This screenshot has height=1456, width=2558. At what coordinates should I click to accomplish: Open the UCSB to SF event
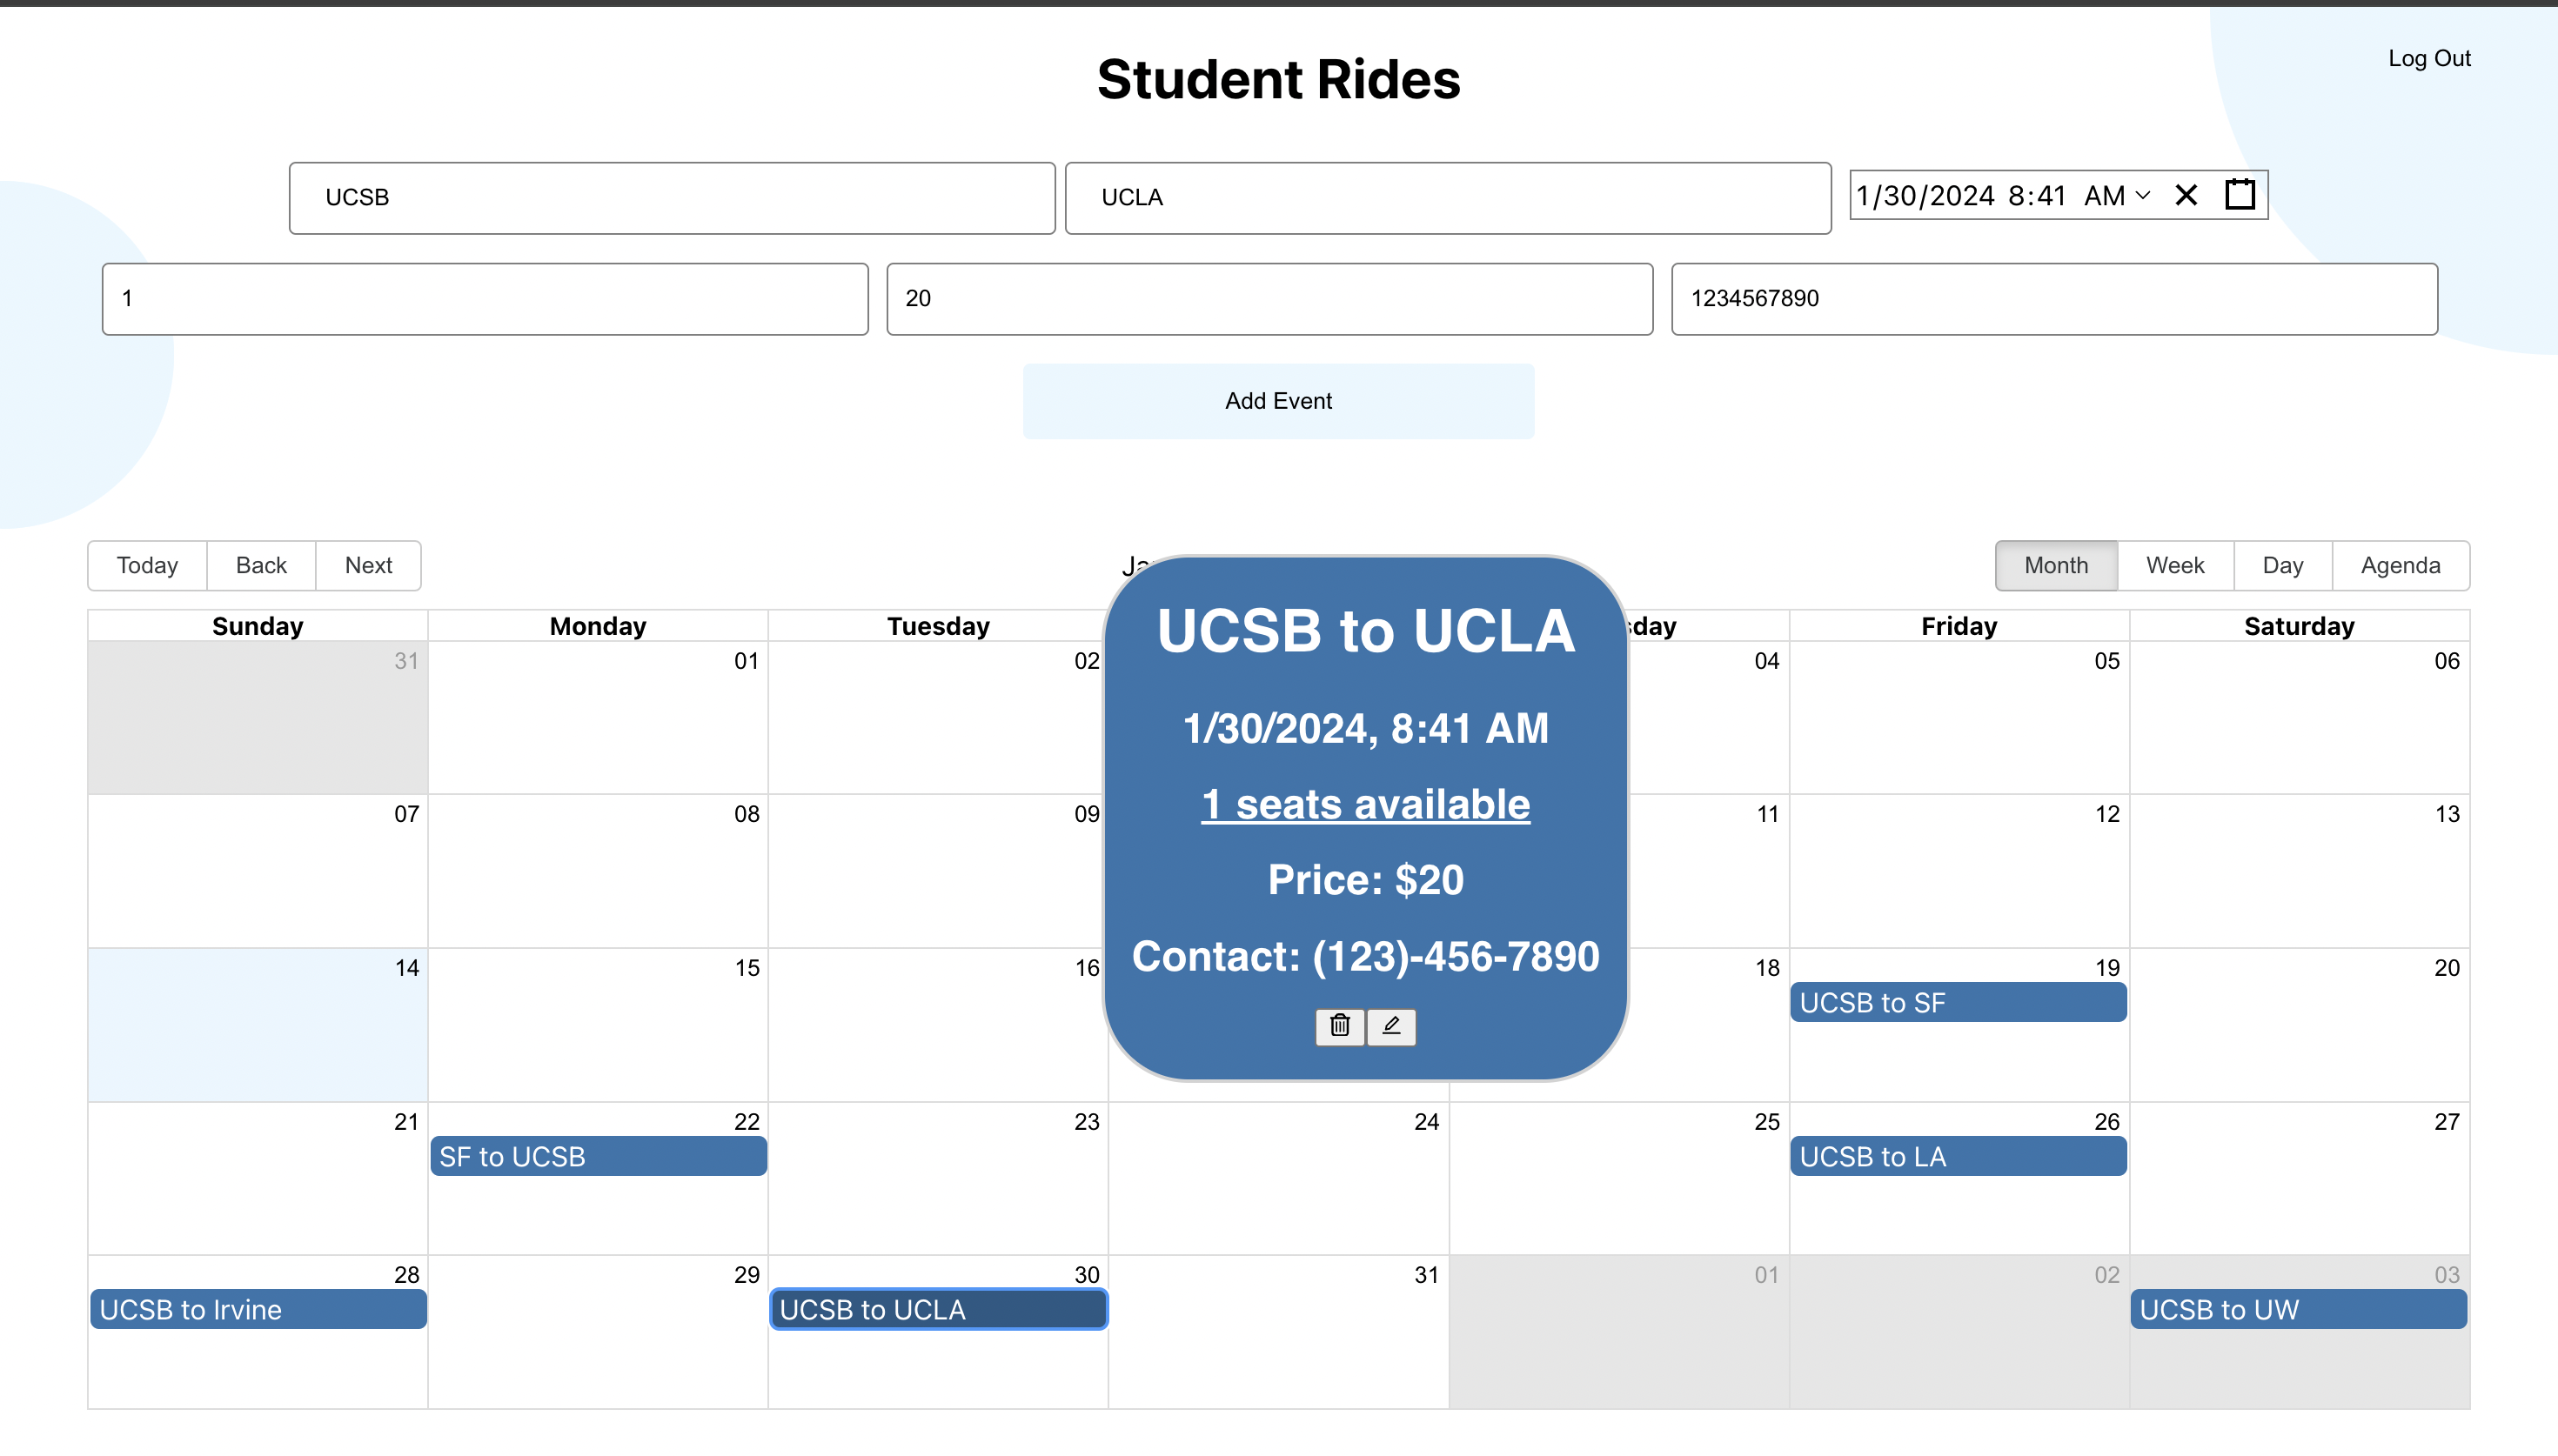pos(1957,1003)
